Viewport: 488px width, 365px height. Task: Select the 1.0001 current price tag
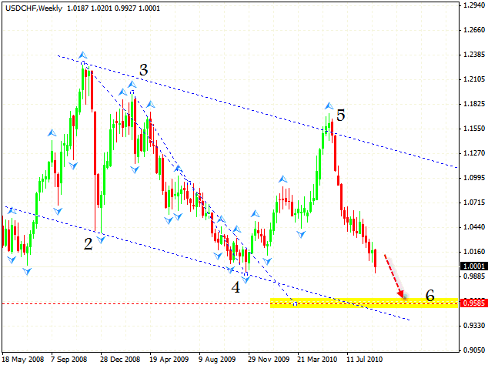click(473, 266)
